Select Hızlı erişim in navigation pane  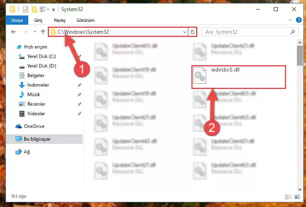[x=35, y=47]
